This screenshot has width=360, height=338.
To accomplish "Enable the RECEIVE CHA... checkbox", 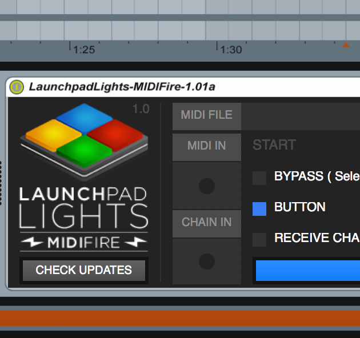I will [259, 240].
